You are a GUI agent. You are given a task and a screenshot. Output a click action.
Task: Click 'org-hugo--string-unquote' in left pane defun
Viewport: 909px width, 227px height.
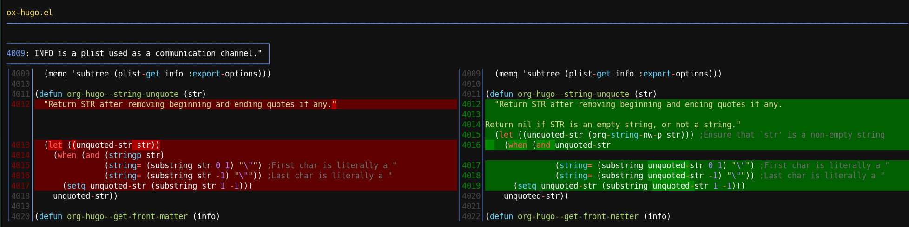[123, 94]
